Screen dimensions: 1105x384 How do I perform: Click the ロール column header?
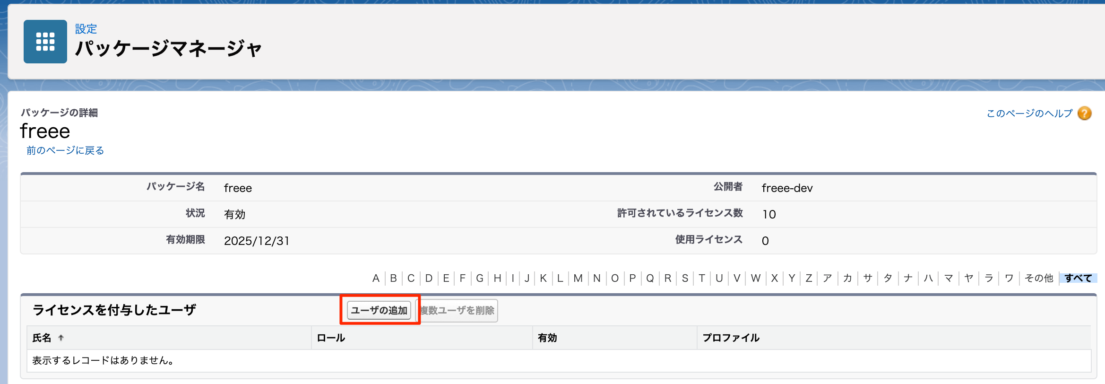(331, 338)
